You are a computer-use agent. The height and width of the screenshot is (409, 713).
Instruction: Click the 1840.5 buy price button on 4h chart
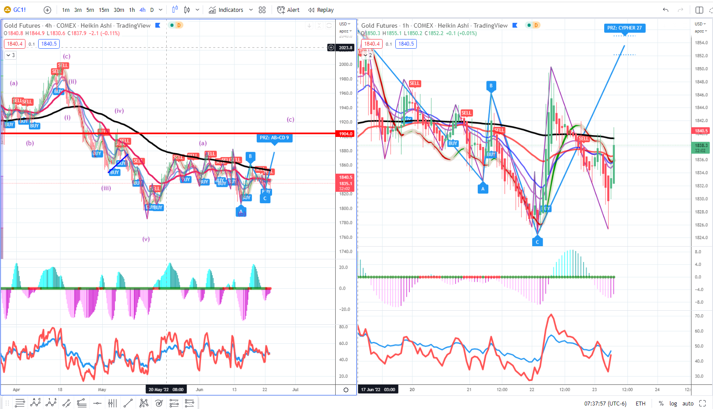point(49,44)
